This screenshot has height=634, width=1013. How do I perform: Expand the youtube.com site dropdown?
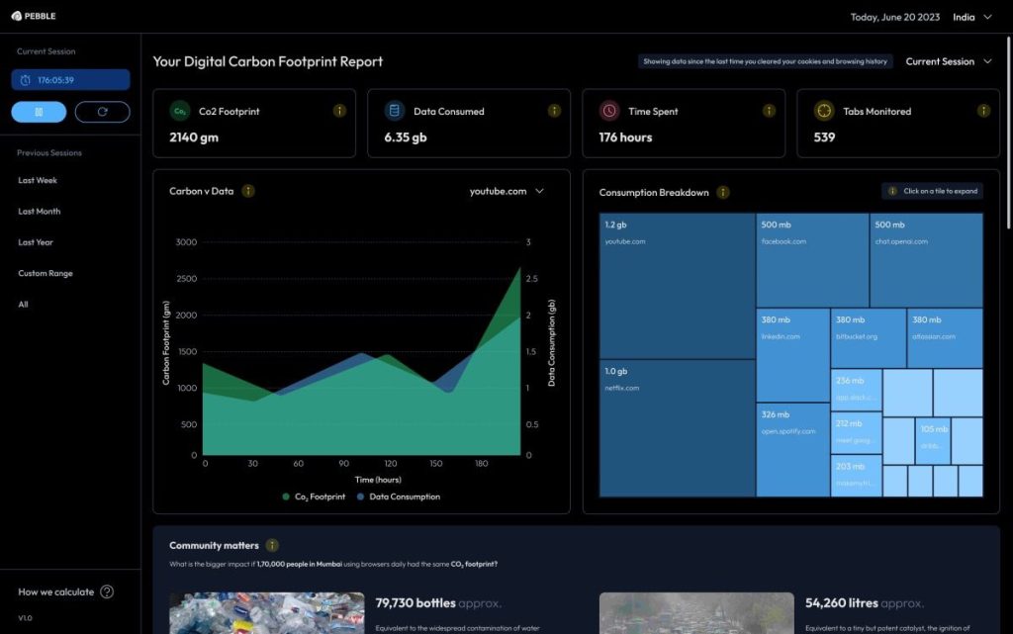click(x=506, y=191)
